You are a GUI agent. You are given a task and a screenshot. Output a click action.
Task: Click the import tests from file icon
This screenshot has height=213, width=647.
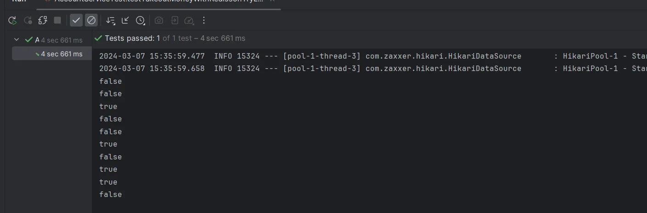tap(174, 20)
